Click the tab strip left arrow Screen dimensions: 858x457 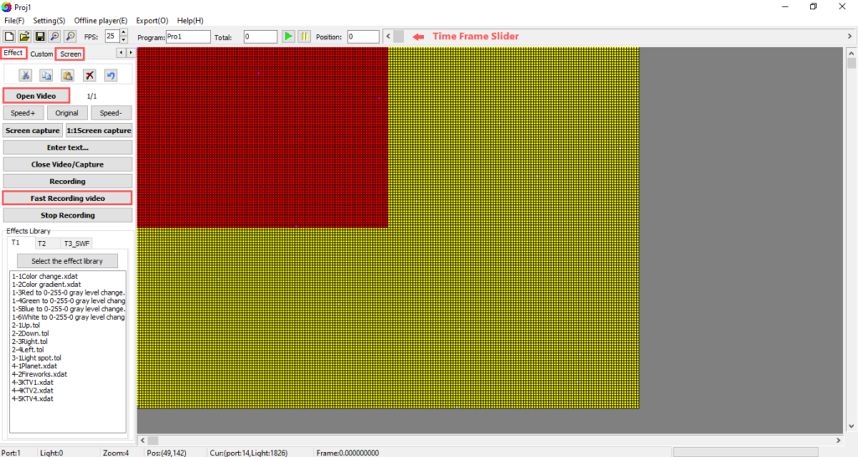pyautogui.click(x=121, y=53)
